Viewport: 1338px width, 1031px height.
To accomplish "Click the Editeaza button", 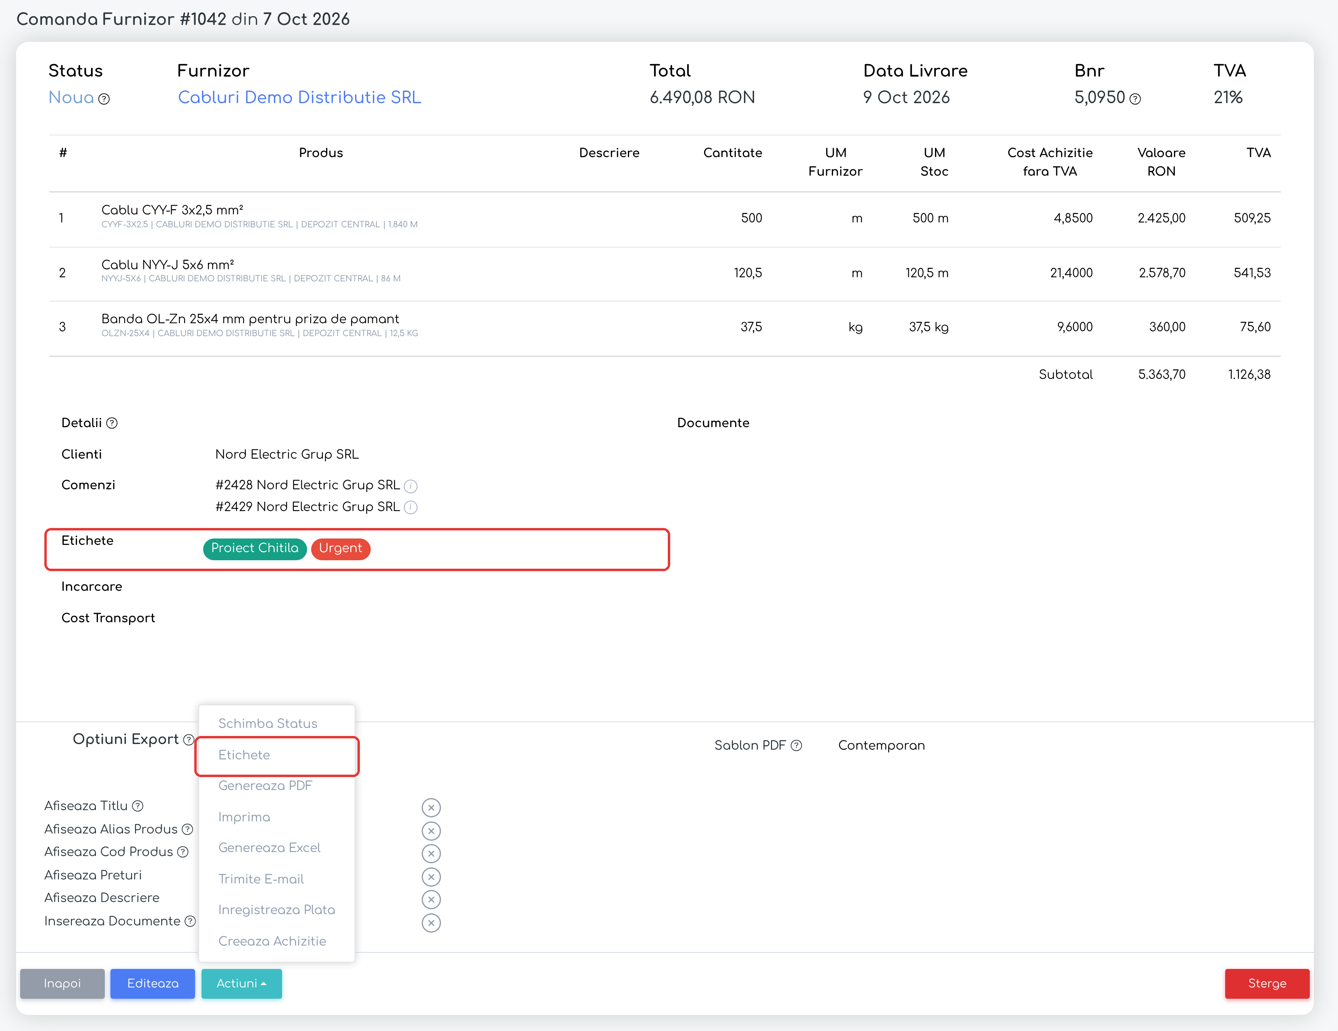I will (153, 984).
